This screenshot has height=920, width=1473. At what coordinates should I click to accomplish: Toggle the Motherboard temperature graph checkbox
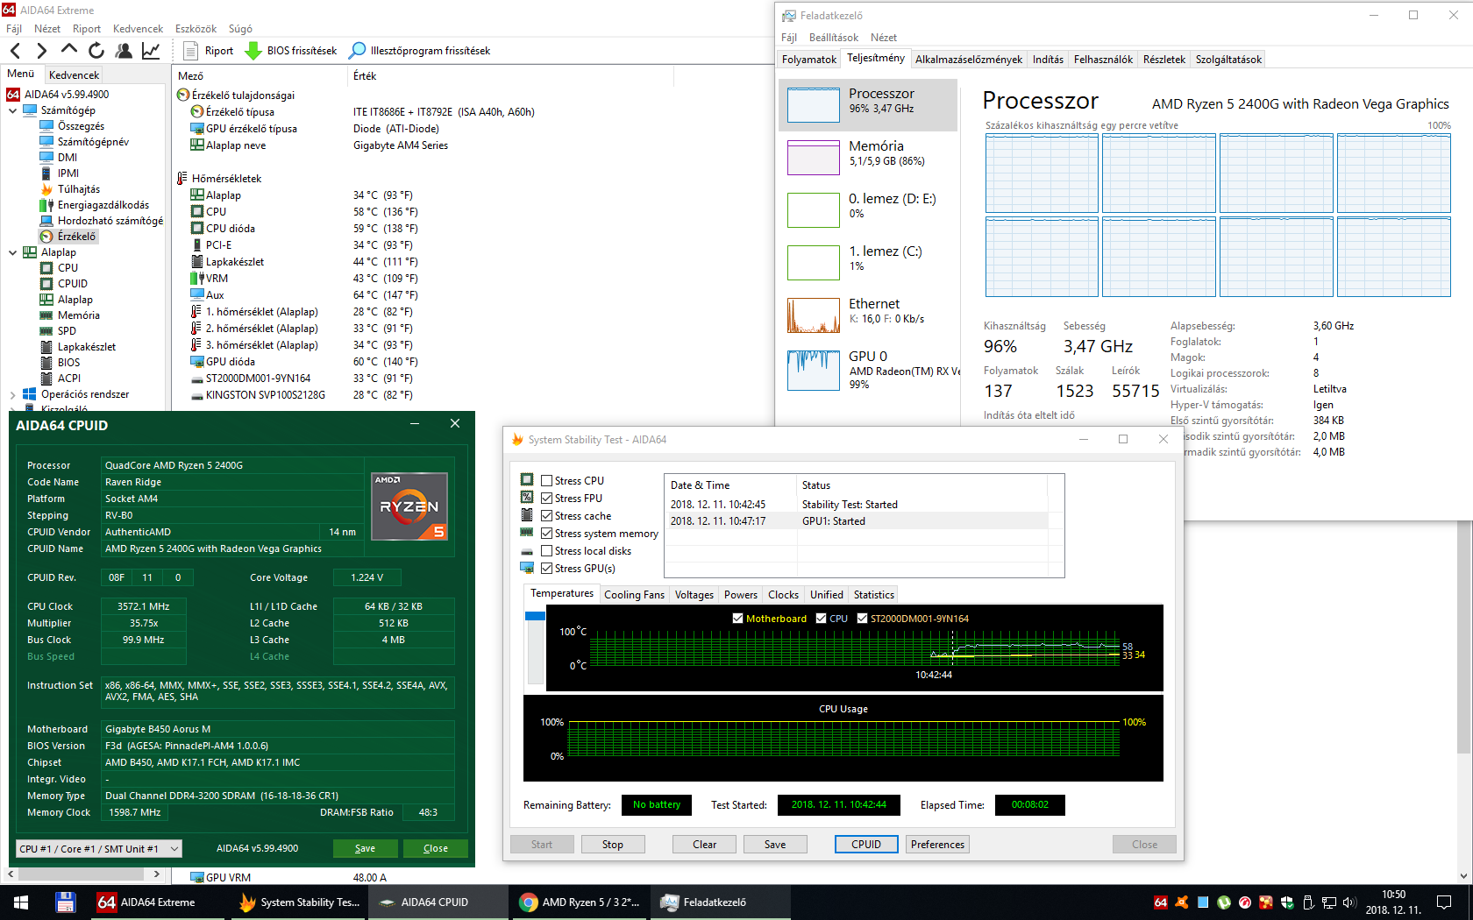pyautogui.click(x=738, y=619)
